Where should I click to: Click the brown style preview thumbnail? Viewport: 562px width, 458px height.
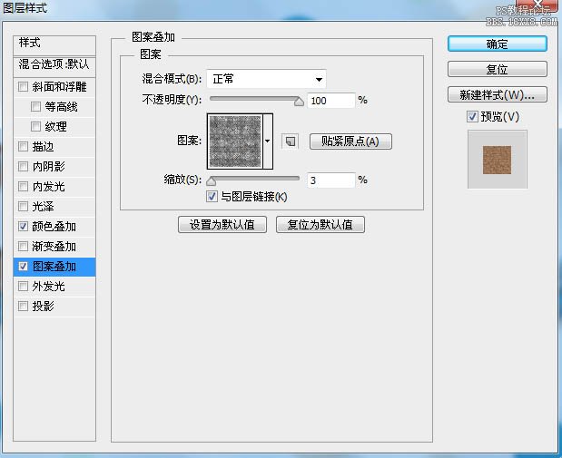point(497,160)
